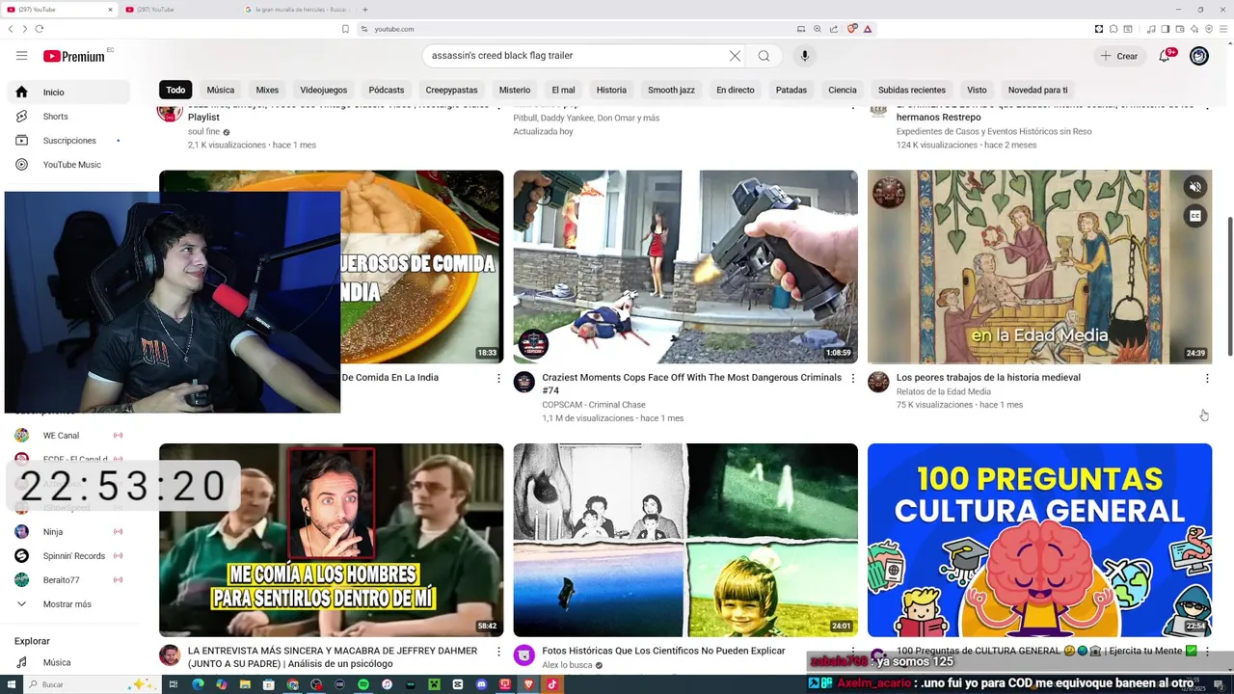Open Spotify from the taskbar
This screenshot has width=1234, height=694.
363,684
